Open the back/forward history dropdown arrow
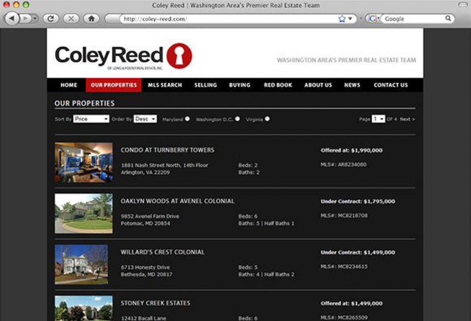This screenshot has width=471, height=321. click(x=35, y=18)
